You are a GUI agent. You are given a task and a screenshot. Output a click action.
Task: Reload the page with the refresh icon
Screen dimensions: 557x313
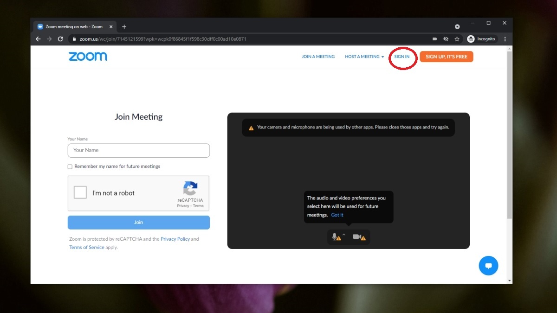pyautogui.click(x=60, y=39)
